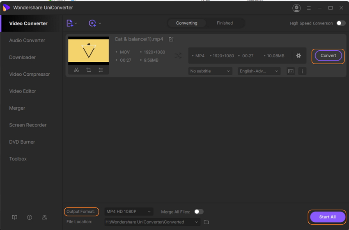Open the Toolbox section

pos(18,159)
